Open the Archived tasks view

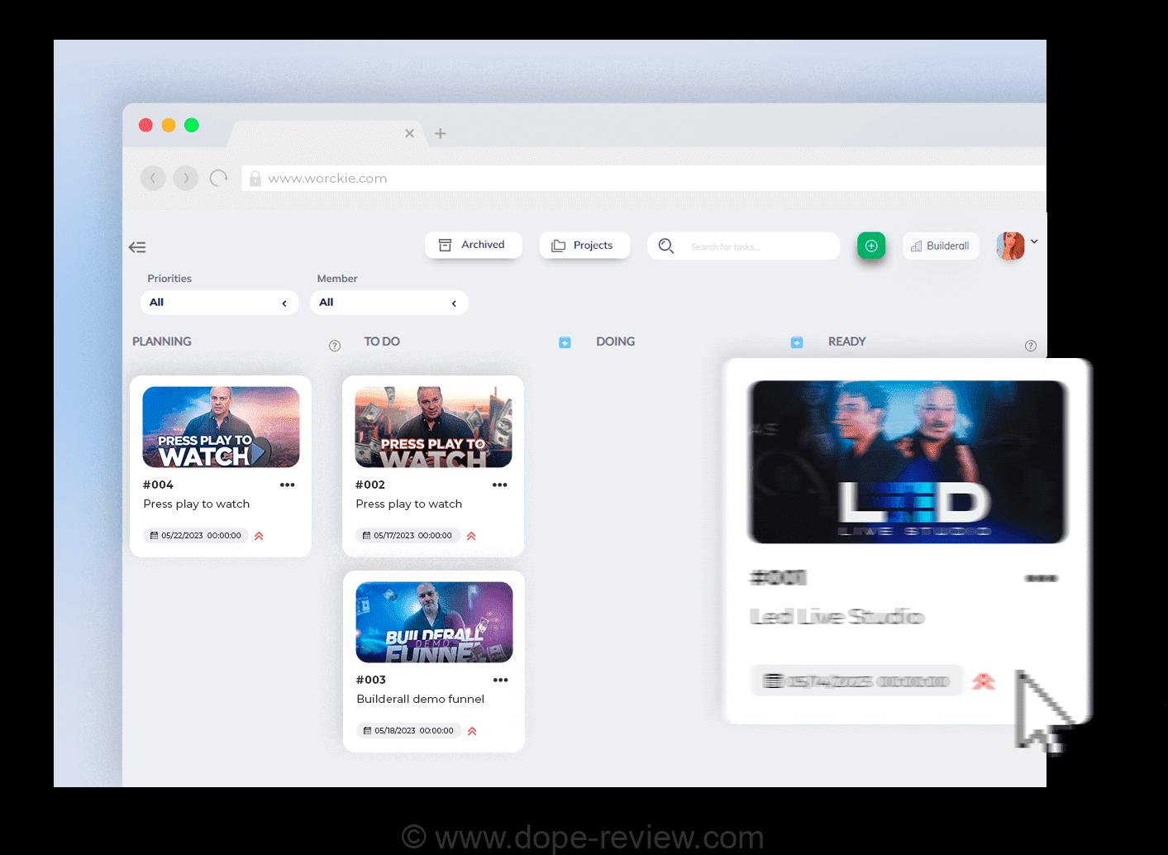click(x=473, y=245)
